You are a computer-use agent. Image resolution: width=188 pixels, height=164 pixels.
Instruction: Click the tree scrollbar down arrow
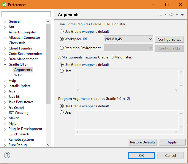tap(48, 145)
